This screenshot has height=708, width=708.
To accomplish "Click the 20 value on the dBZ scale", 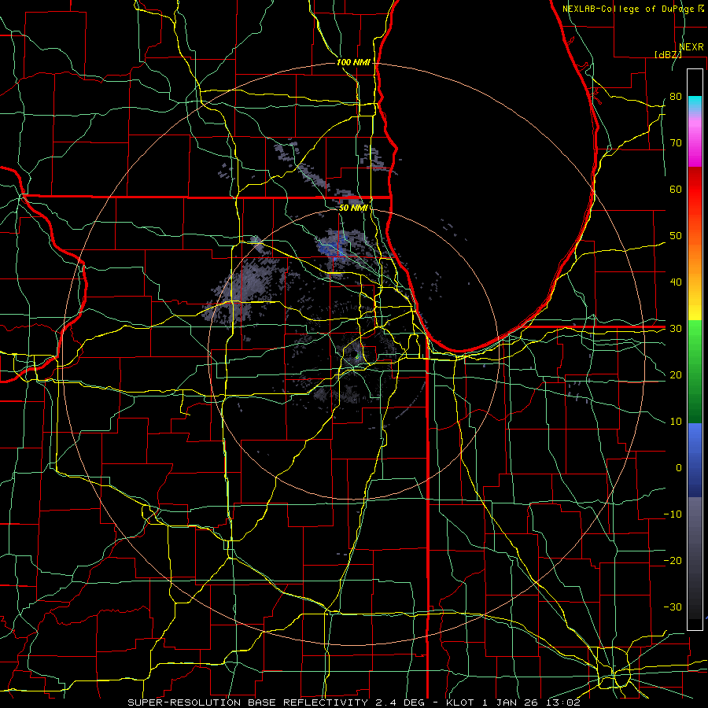I will (x=676, y=374).
